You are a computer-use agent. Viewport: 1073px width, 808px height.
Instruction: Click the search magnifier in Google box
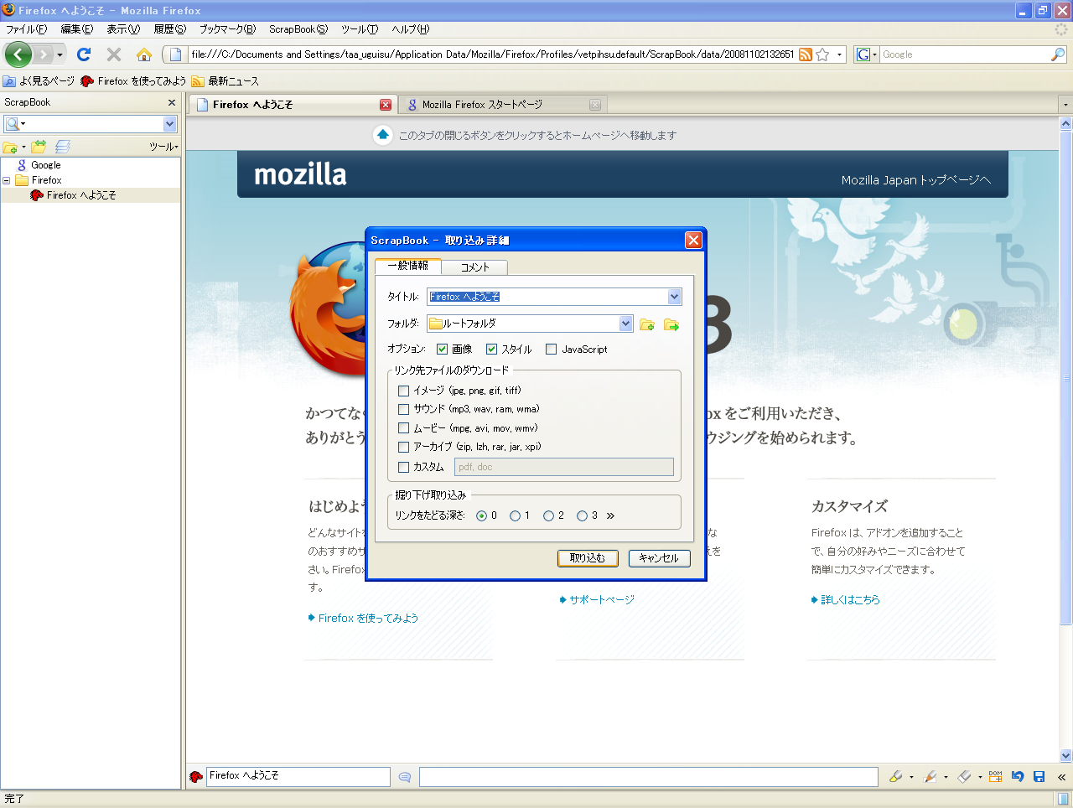(1058, 54)
